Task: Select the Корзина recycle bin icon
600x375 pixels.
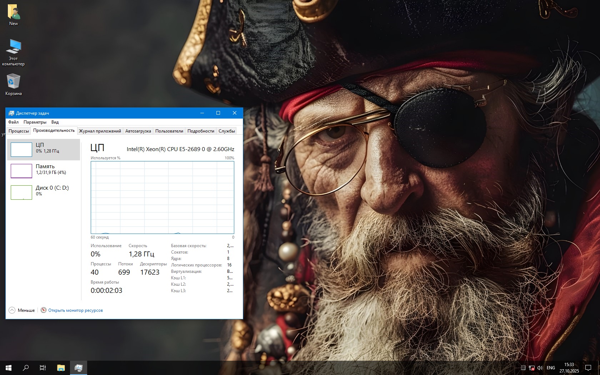Action: coord(14,84)
